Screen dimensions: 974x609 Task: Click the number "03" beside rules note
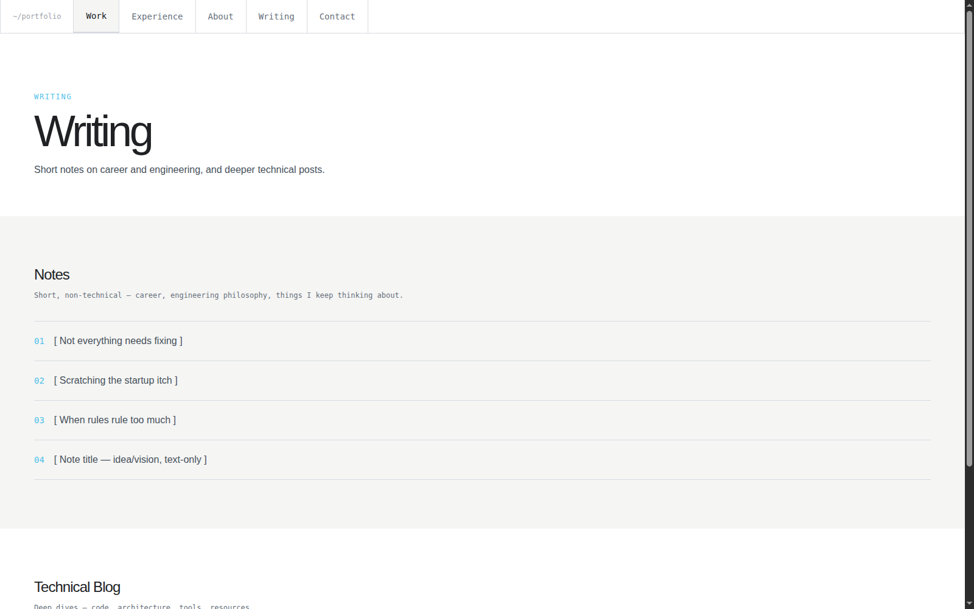click(39, 420)
